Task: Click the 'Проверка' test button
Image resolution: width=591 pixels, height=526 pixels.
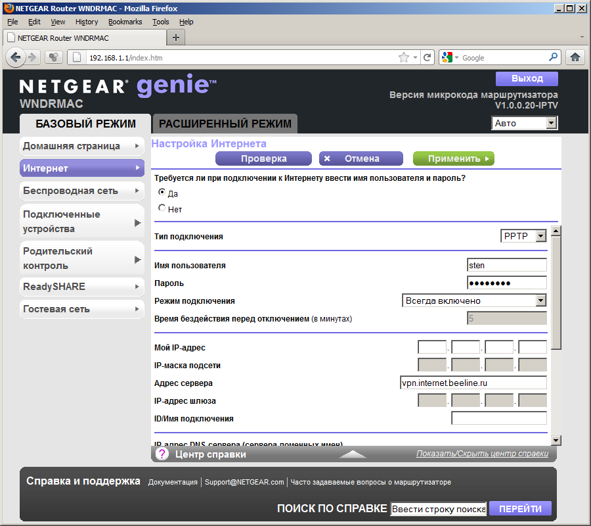Action: click(x=263, y=158)
